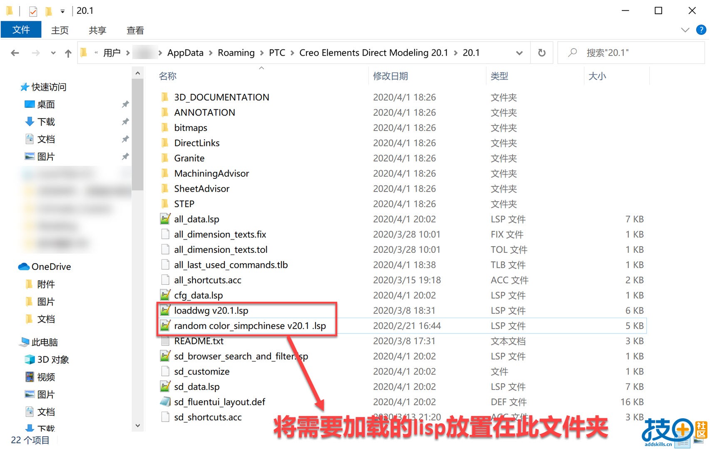Select the DirectLinks folder
The width and height of the screenshot is (710, 449).
point(197,143)
